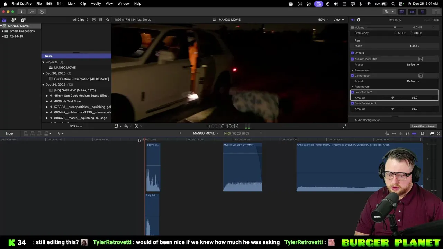The height and width of the screenshot is (249, 443).
Task: Uncheck the AULowShelfFilter effect
Action: coord(352,59)
